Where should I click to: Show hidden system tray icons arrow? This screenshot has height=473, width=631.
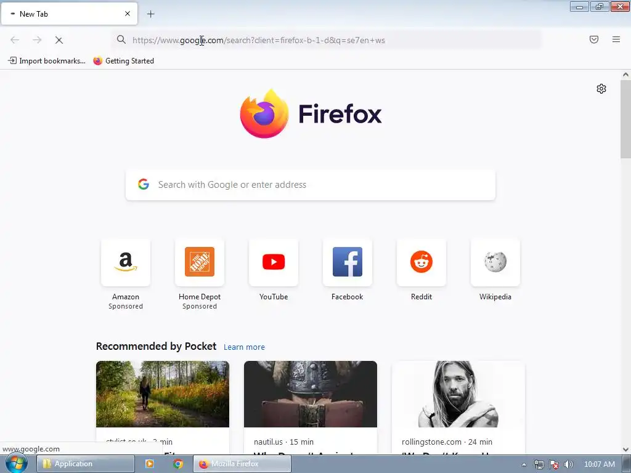(x=524, y=464)
